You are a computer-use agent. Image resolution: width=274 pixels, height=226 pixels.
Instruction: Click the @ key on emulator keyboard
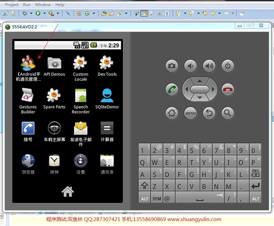[x=169, y=197]
